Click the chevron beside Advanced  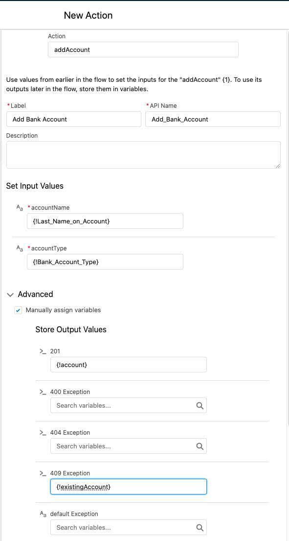[10, 294]
